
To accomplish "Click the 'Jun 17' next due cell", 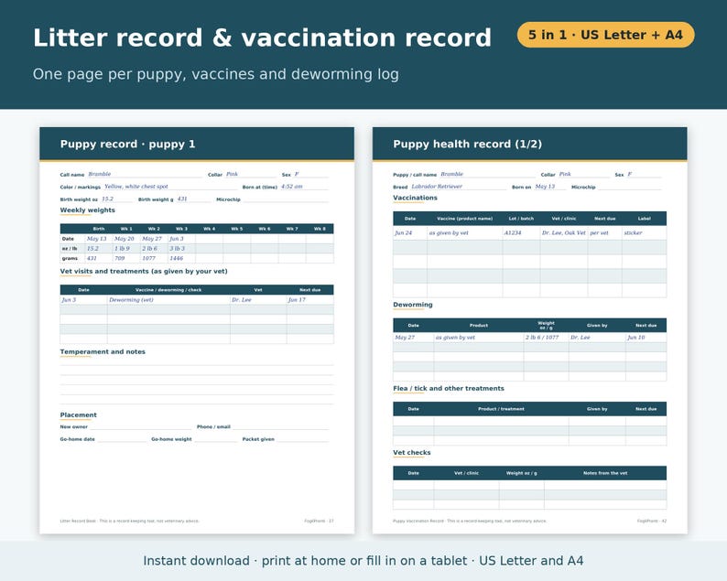I will [x=309, y=300].
